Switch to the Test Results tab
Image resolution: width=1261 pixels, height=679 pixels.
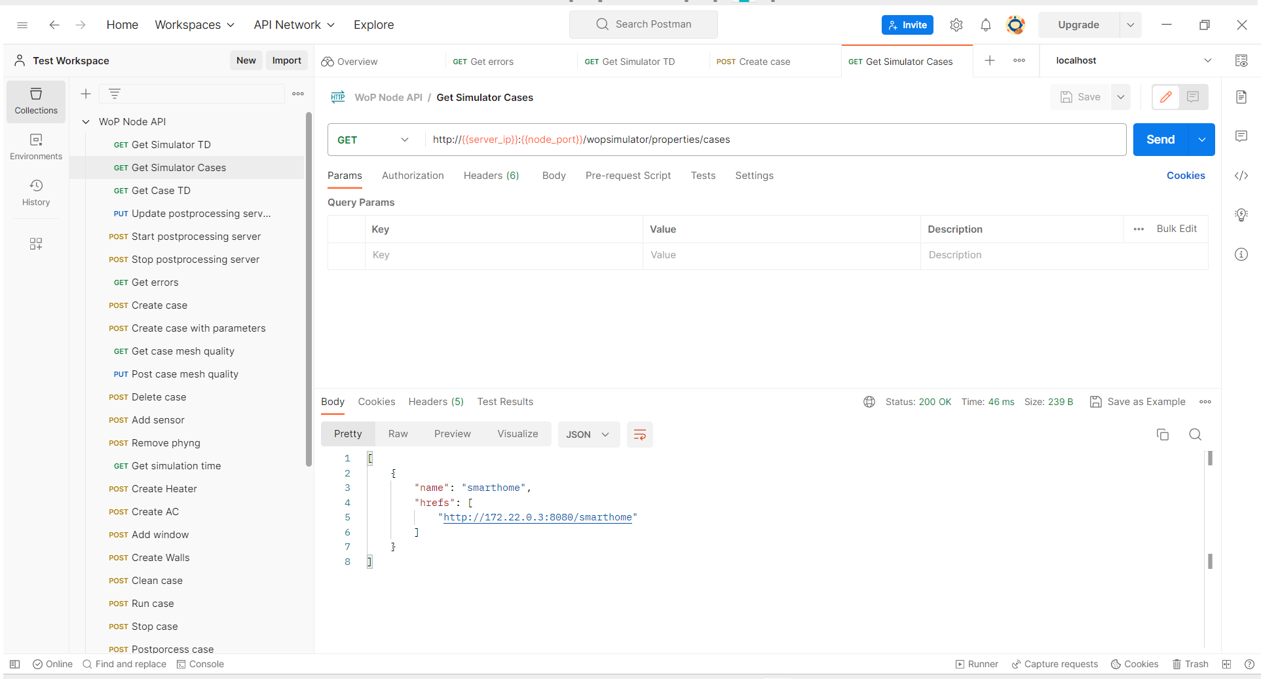tap(505, 402)
